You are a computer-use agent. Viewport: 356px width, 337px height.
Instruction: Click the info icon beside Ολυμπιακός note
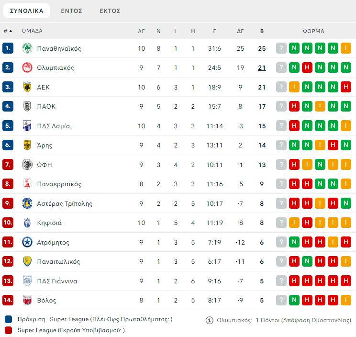pyautogui.click(x=209, y=320)
